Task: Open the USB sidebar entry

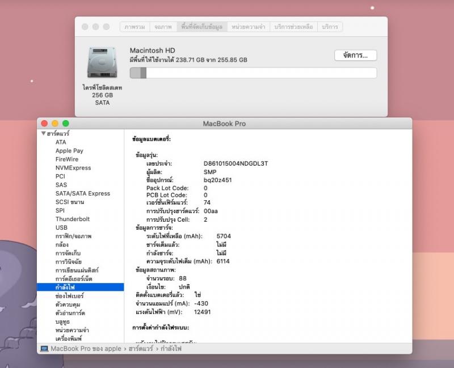Action: tap(61, 227)
